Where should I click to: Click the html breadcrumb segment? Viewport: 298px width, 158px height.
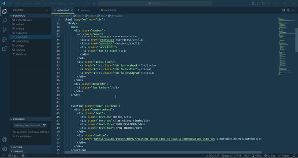(x=78, y=16)
